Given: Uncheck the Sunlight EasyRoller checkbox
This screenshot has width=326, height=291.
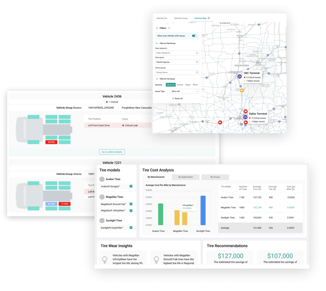Looking at the screenshot, I should (131, 228).
